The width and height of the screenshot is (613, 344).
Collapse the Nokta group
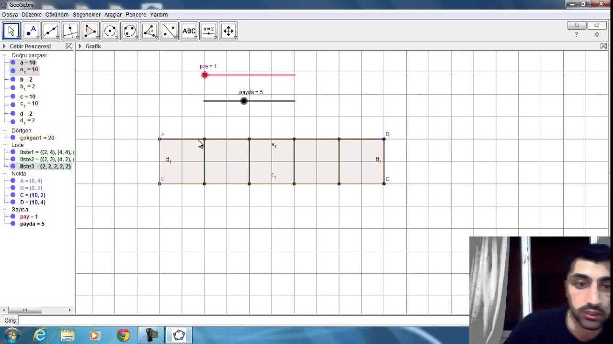[x=5, y=173]
